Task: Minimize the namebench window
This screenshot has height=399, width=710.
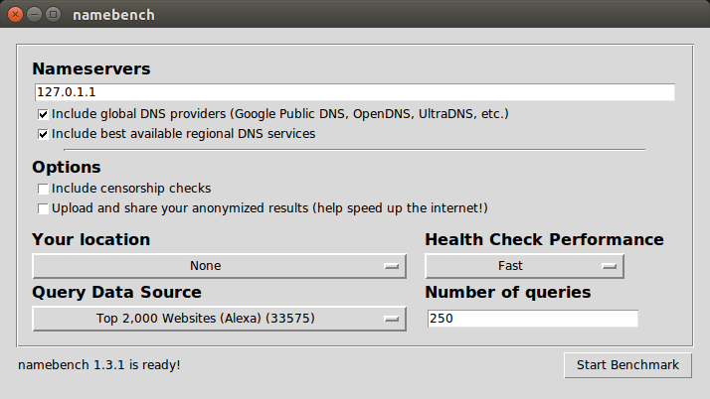Action: (x=35, y=15)
